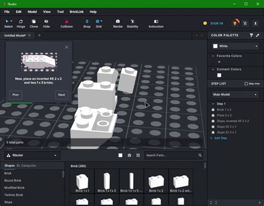Close the Untitled Model tab
264x206 pixels.
click(30, 35)
